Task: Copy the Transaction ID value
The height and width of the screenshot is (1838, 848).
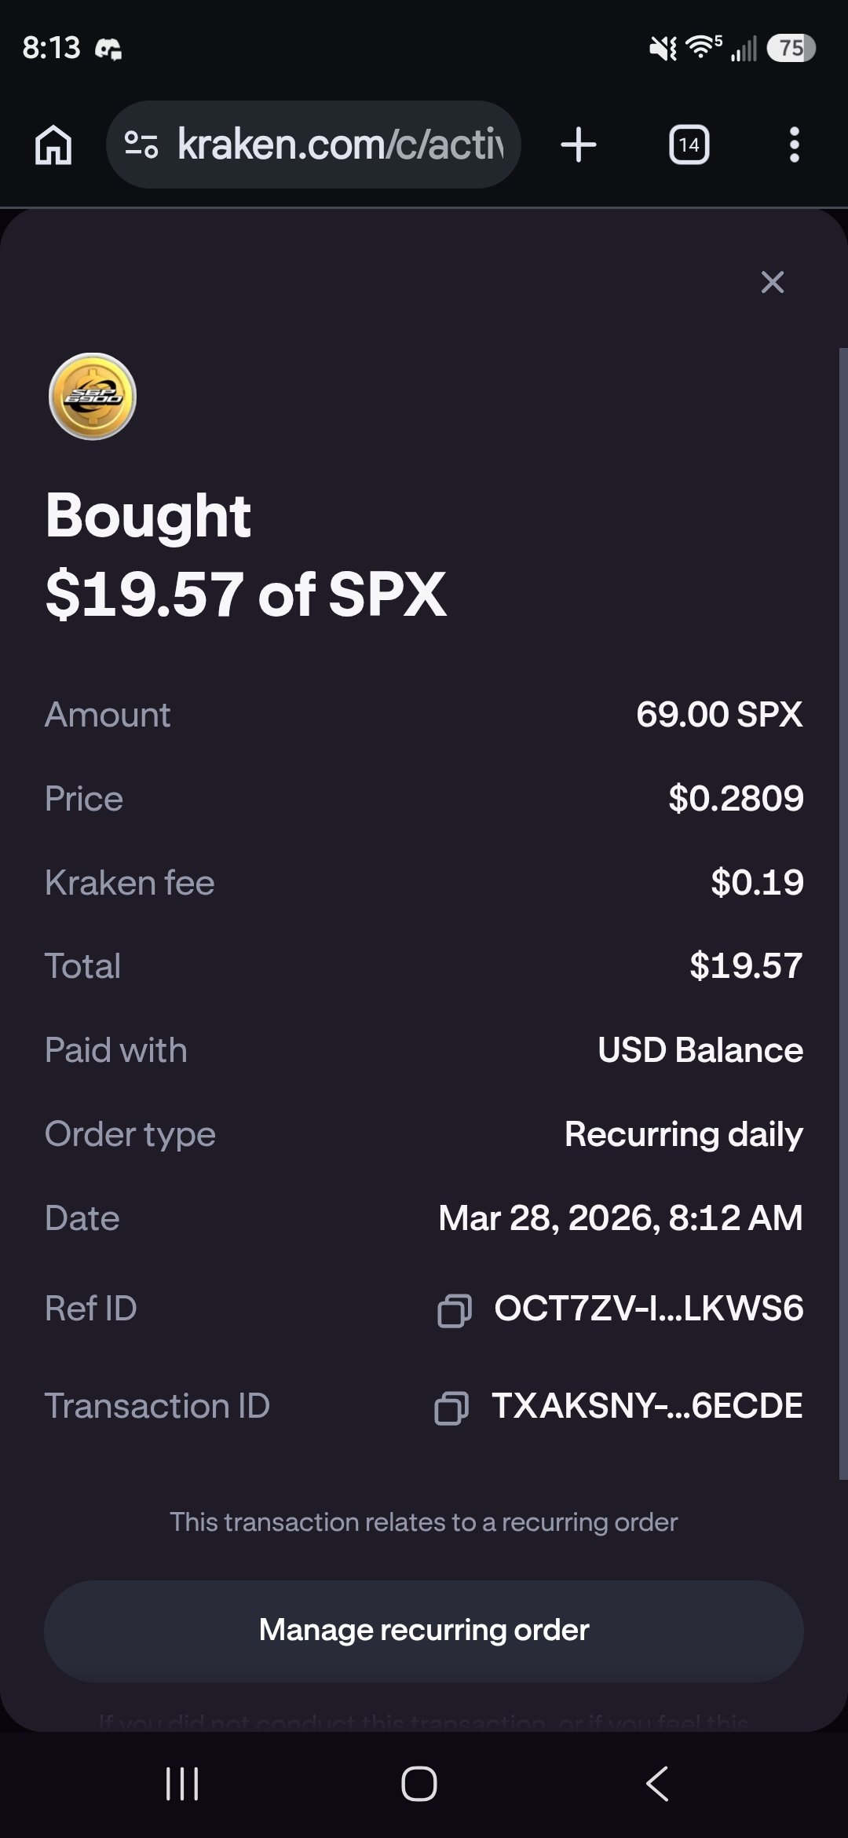Action: tap(451, 1408)
